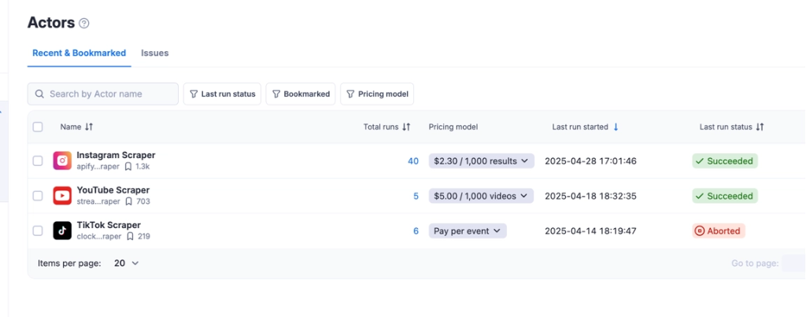Switch to the Issues tab

pyautogui.click(x=155, y=53)
